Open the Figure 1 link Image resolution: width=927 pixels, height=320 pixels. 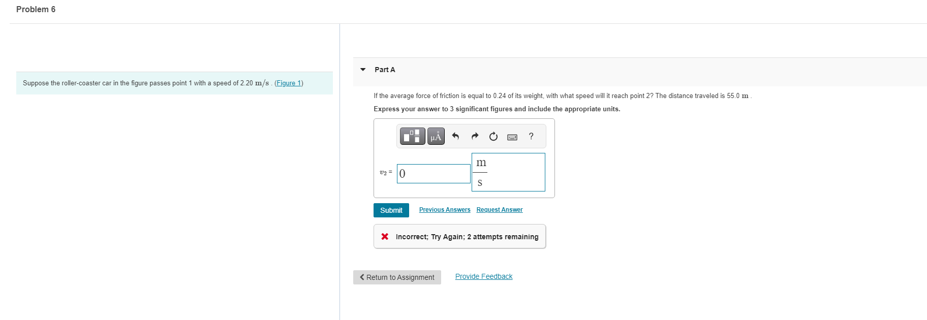289,83
